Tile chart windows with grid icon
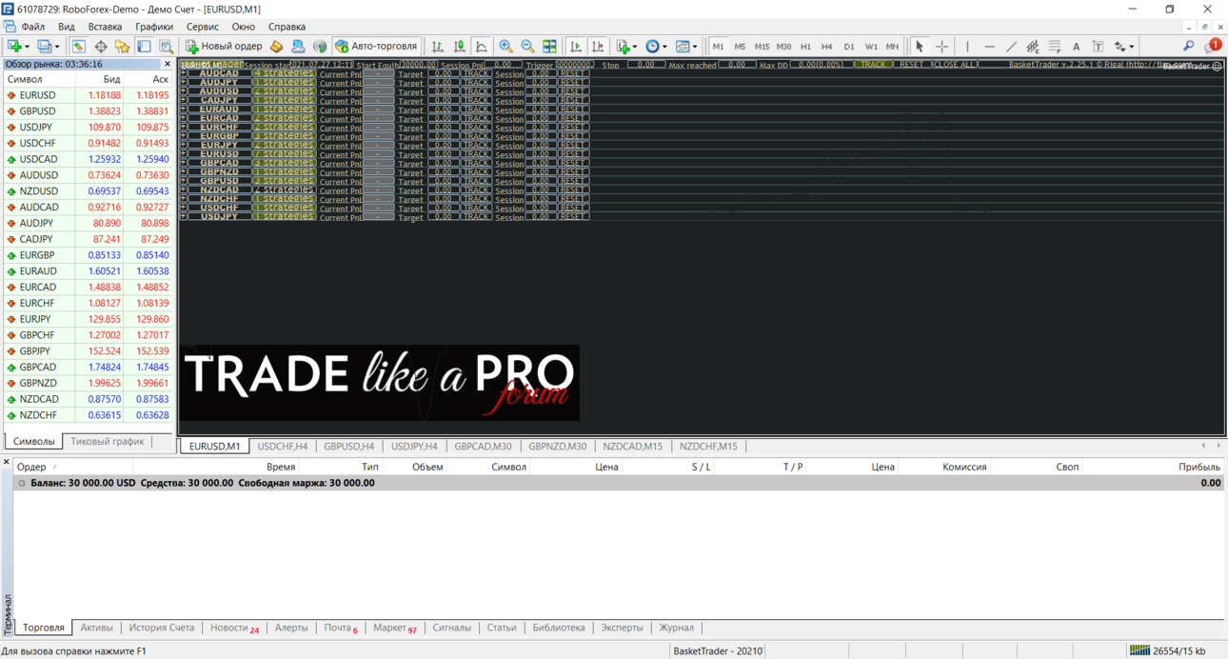The width and height of the screenshot is (1228, 659). coord(549,46)
